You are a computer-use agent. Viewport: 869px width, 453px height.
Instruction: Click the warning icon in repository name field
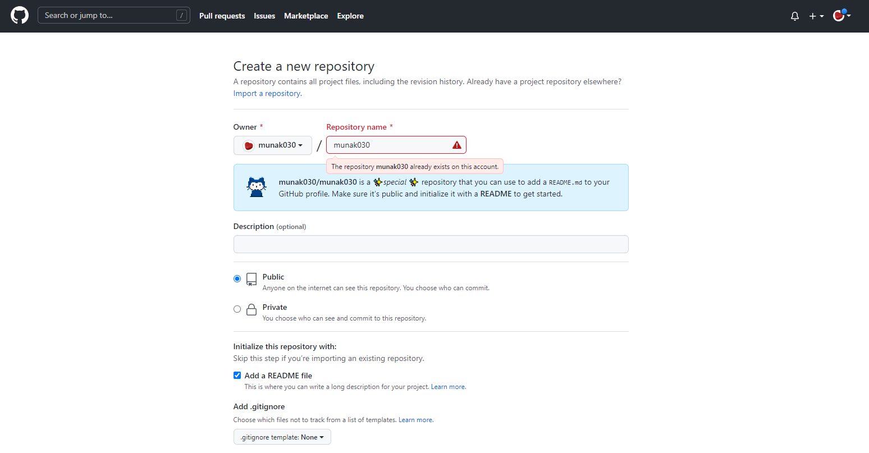(x=456, y=145)
